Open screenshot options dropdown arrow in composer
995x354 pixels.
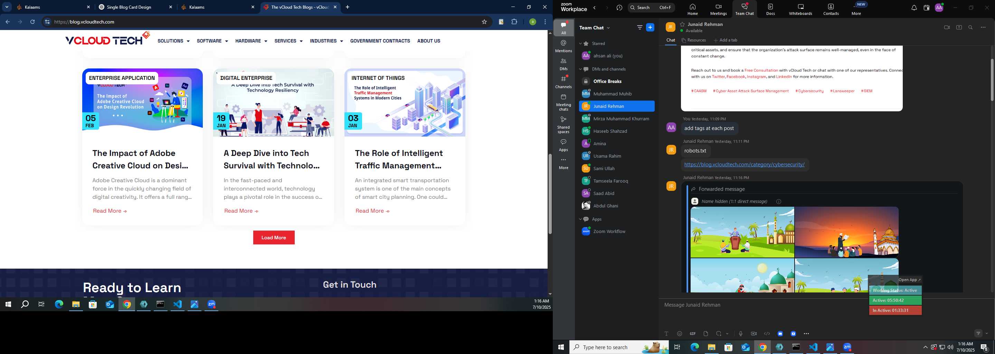click(x=727, y=334)
